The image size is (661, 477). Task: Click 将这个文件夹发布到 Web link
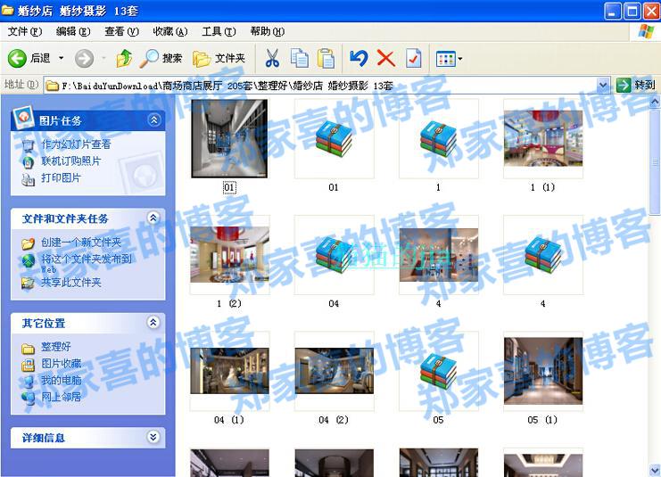pos(86,263)
